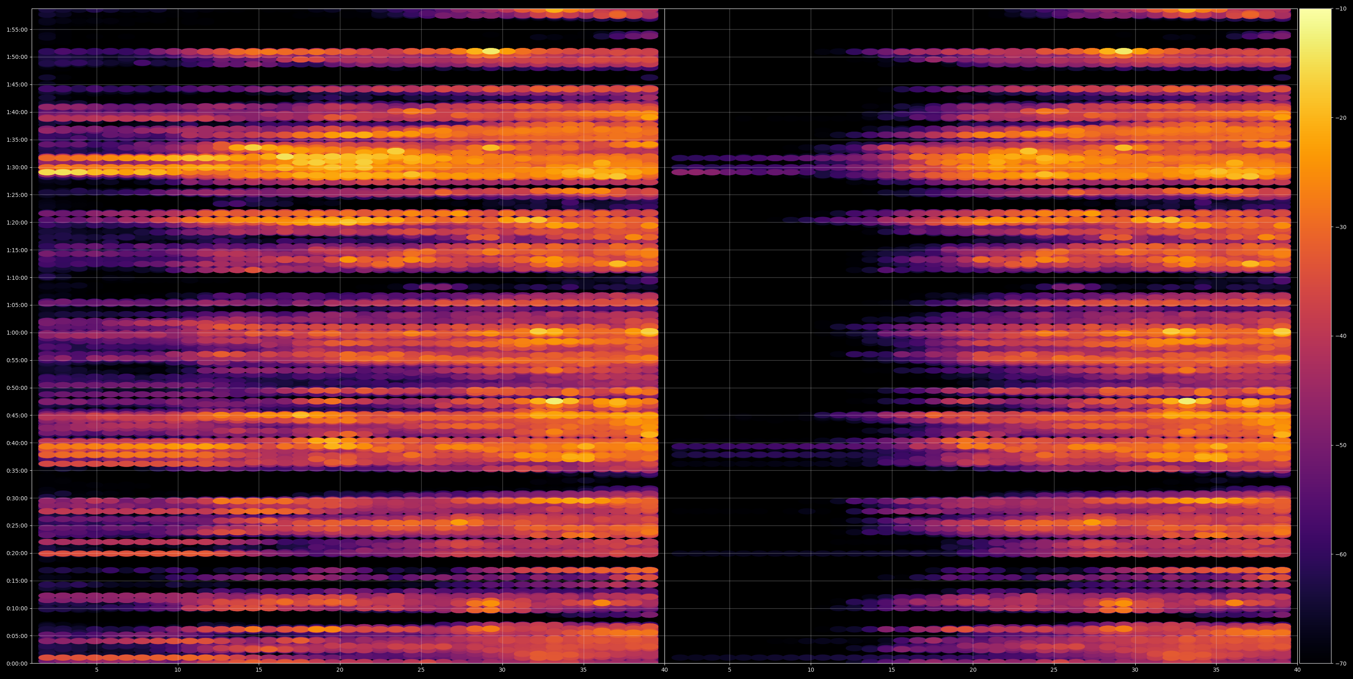1353x679 pixels.
Task: Select the 0:20:00 tick label
Action: [17, 553]
